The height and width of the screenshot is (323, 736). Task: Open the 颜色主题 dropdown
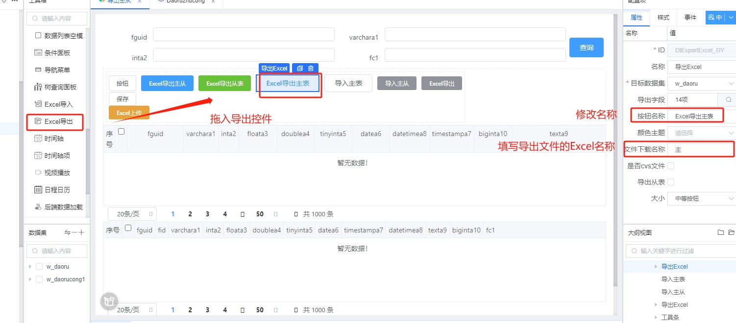pos(701,133)
